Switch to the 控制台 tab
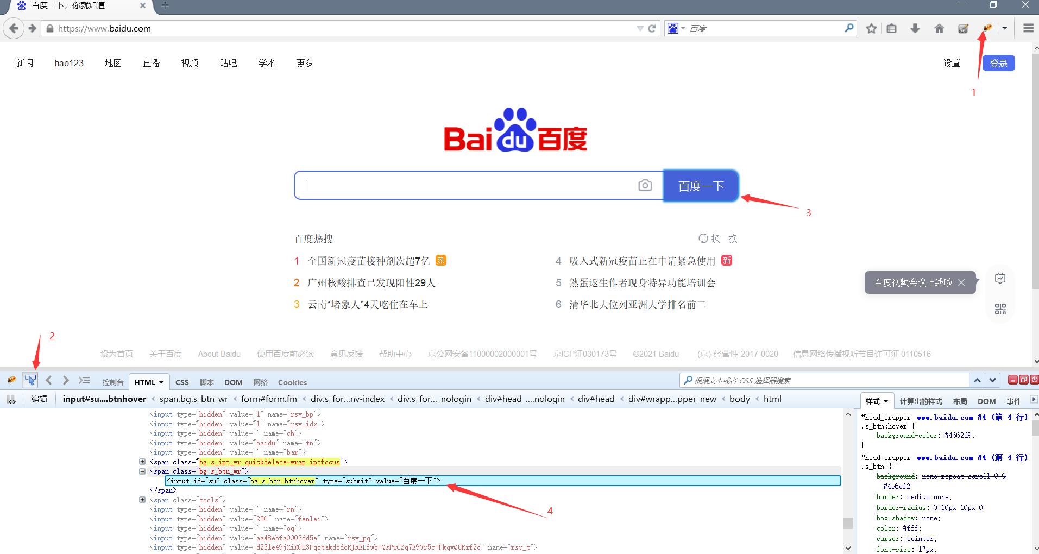The image size is (1039, 554). tap(113, 382)
